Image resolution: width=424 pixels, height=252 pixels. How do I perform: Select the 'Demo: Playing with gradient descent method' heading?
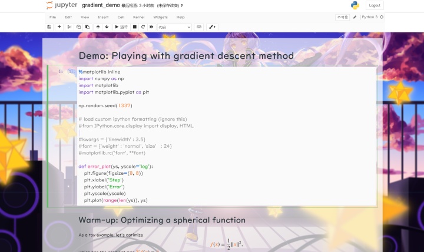click(186, 56)
